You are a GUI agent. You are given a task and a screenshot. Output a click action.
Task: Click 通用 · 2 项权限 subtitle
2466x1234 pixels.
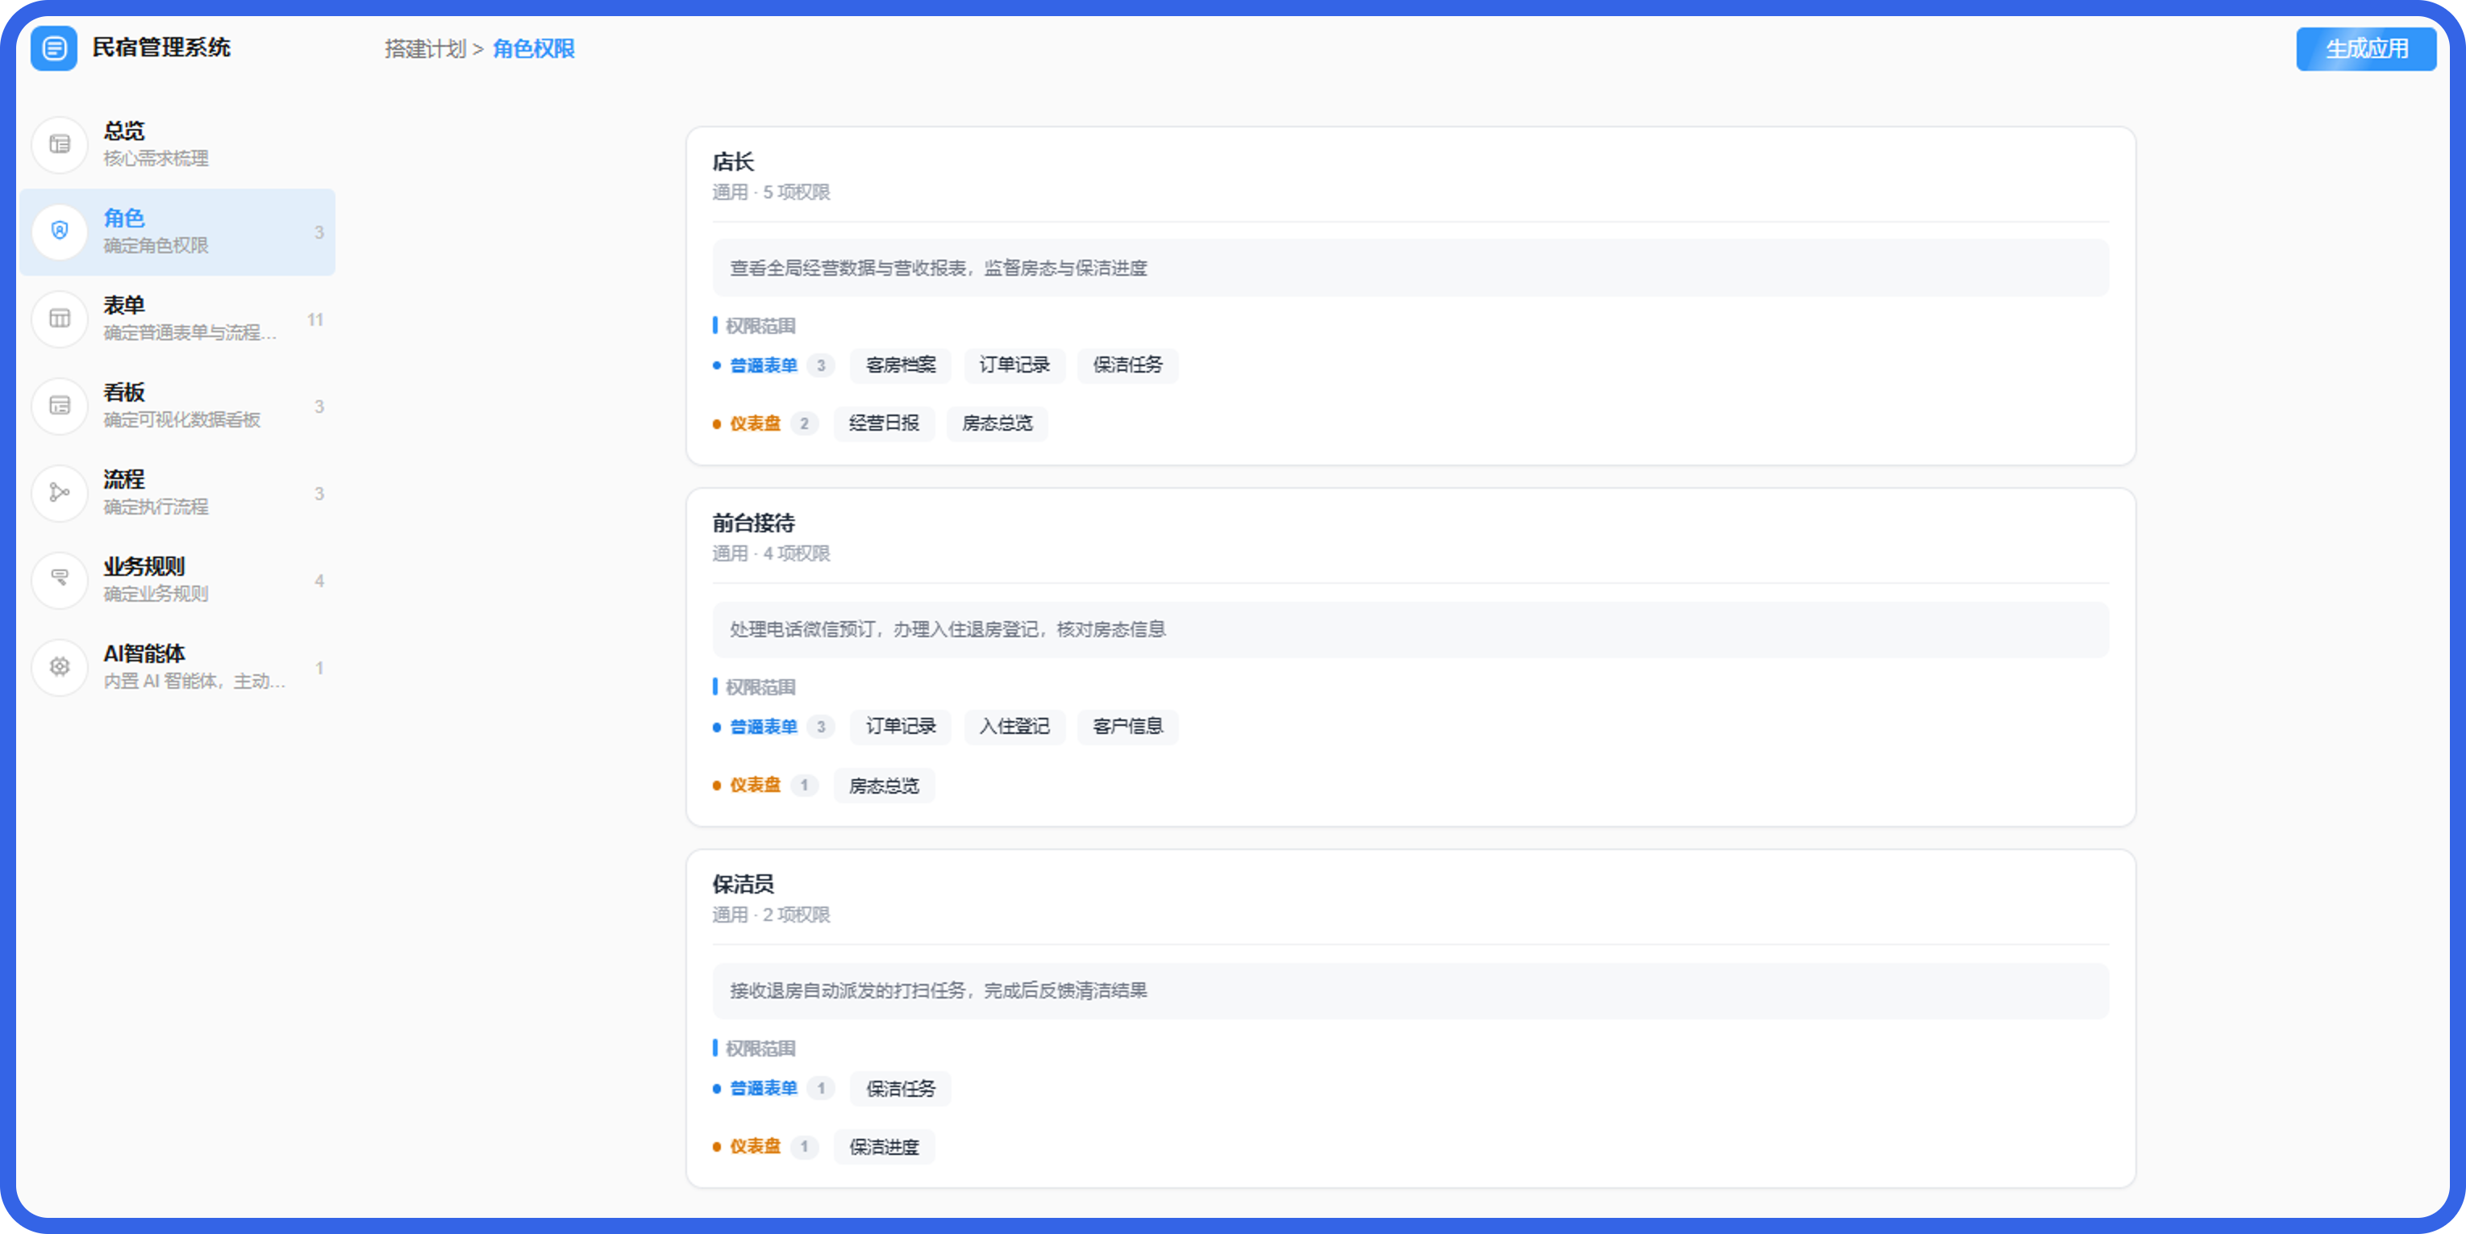pyautogui.click(x=771, y=915)
